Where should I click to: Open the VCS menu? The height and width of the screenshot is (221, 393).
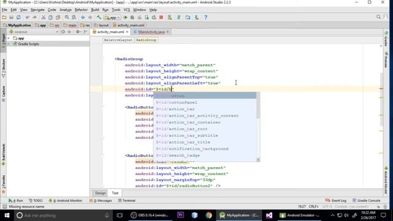pyautogui.click(x=127, y=10)
